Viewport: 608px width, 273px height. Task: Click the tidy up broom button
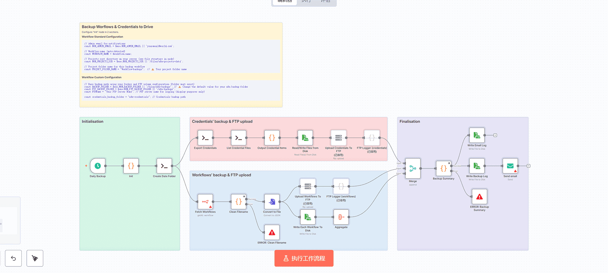[35, 259]
